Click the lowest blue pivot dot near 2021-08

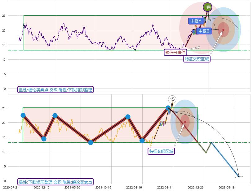pyautogui.click(x=91, y=142)
